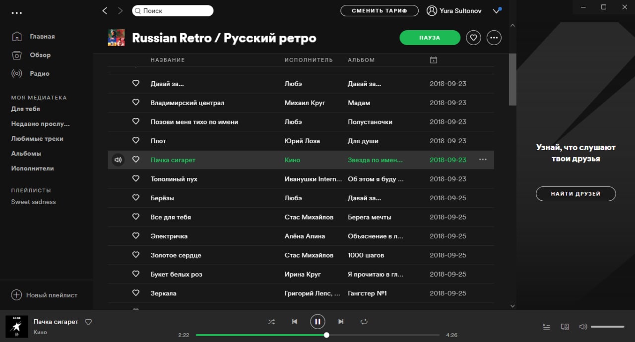Click the now-playing album art thumbnail
635x342 pixels.
point(16,326)
